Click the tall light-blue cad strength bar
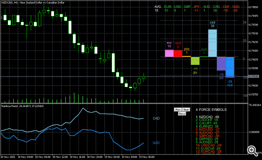 (212, 43)
